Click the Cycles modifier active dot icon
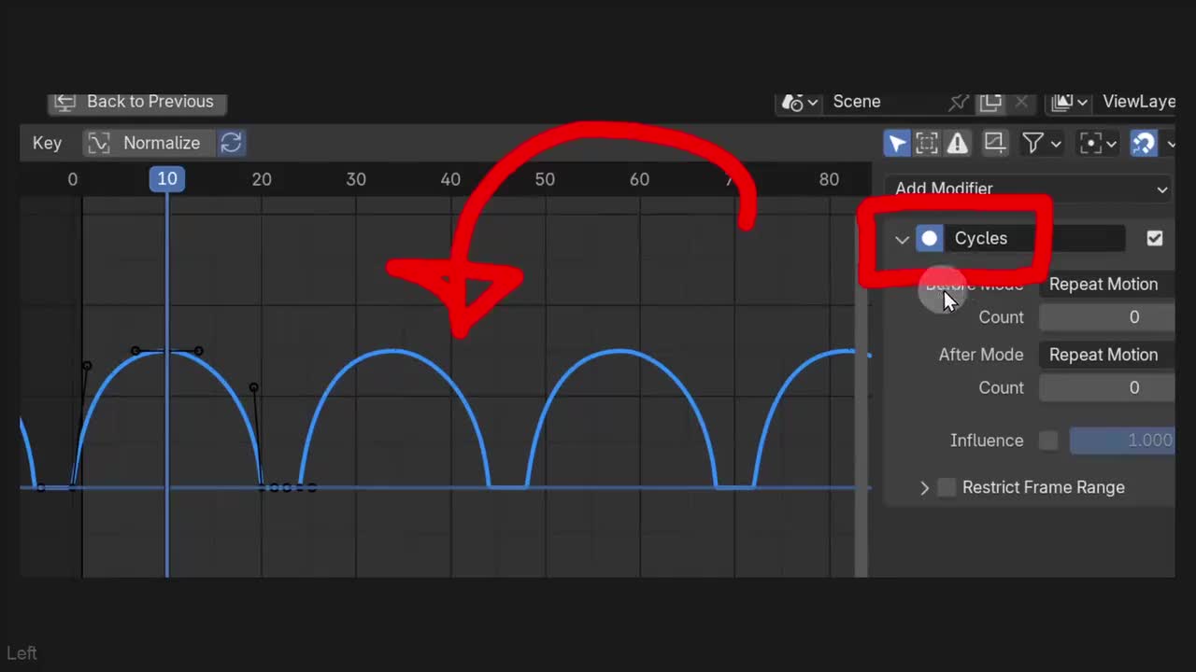 929,239
